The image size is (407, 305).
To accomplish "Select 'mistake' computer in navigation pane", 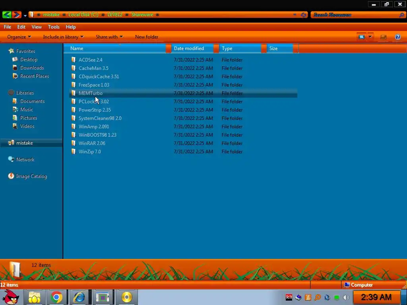I will 24,143.
